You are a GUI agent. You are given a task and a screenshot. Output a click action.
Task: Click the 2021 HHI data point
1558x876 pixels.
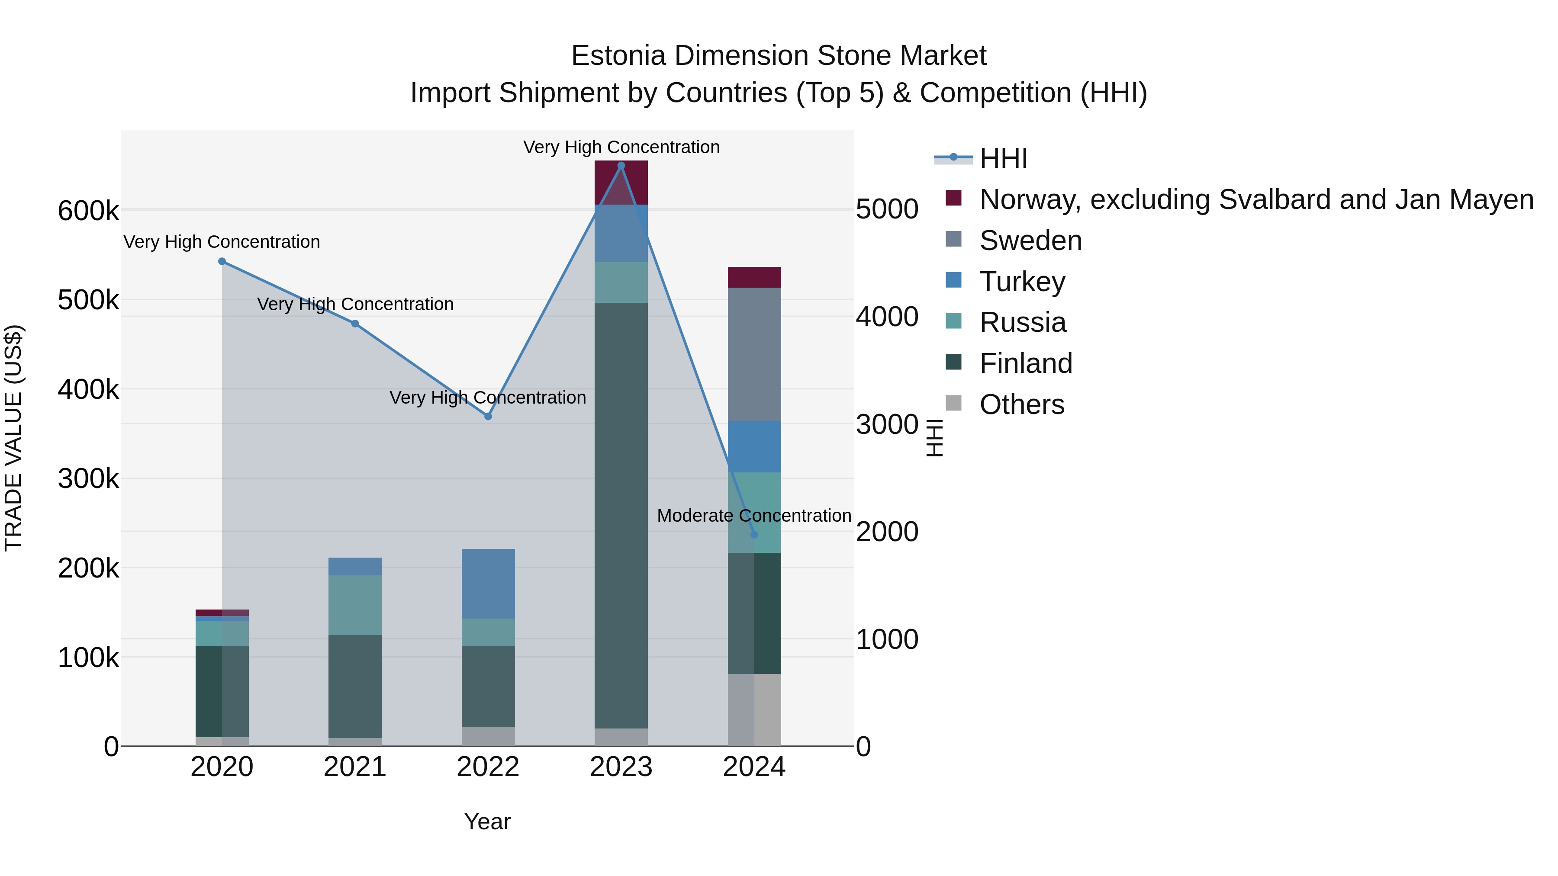tap(355, 324)
